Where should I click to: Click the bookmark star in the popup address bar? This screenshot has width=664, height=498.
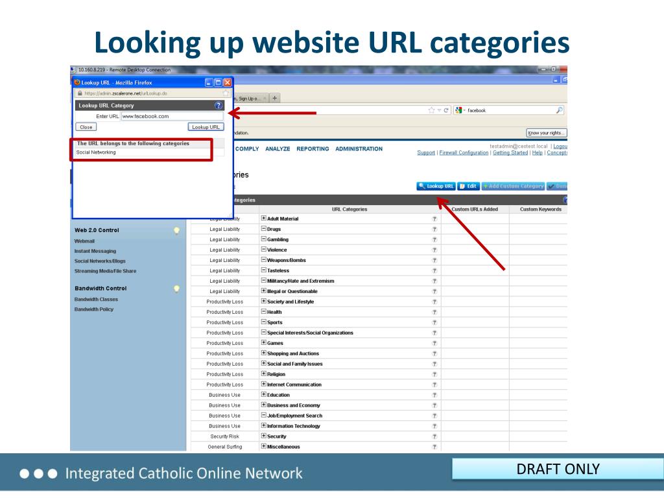click(226, 93)
